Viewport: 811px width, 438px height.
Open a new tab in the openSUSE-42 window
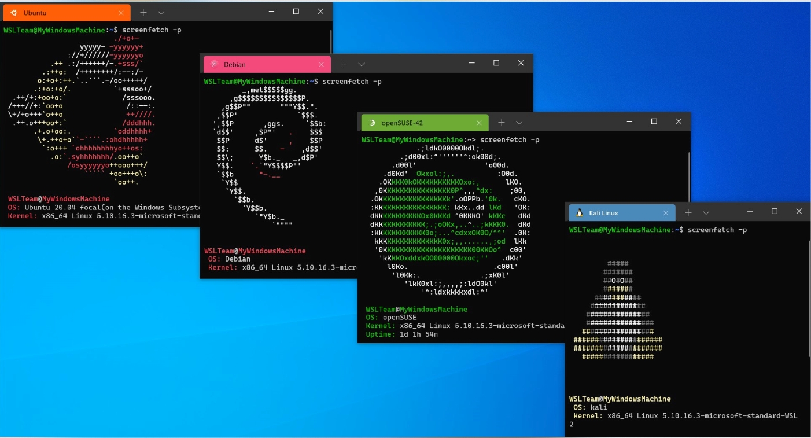[x=502, y=123]
